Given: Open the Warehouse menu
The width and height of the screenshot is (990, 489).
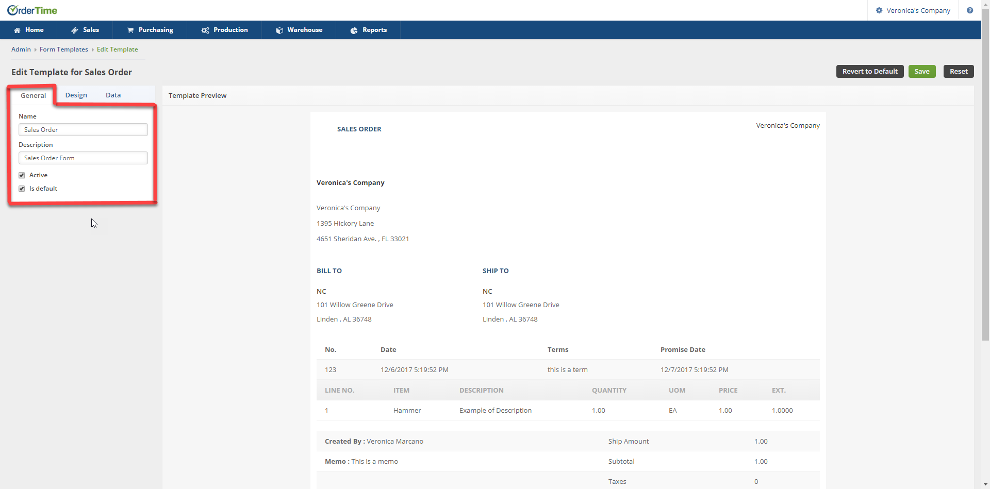Looking at the screenshot, I should point(299,30).
